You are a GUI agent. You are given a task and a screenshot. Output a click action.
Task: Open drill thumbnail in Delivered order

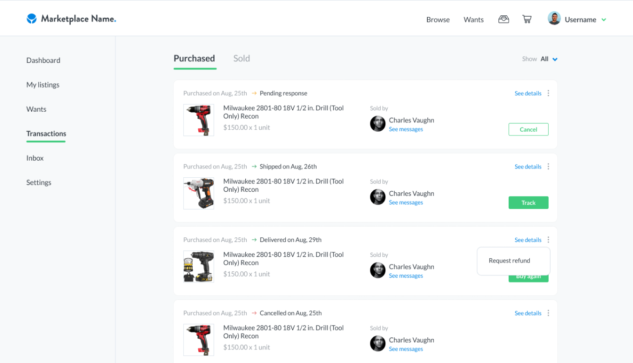(x=199, y=267)
